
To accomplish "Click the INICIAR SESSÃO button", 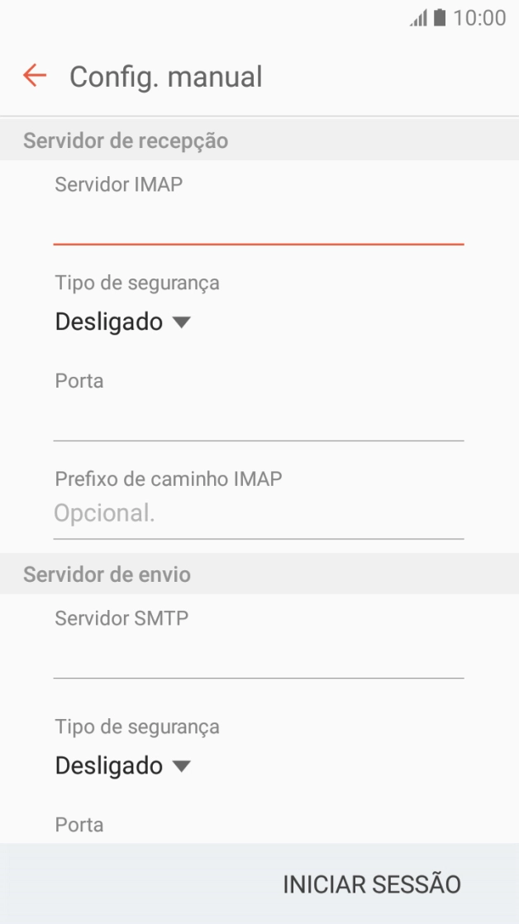I will click(x=372, y=884).
